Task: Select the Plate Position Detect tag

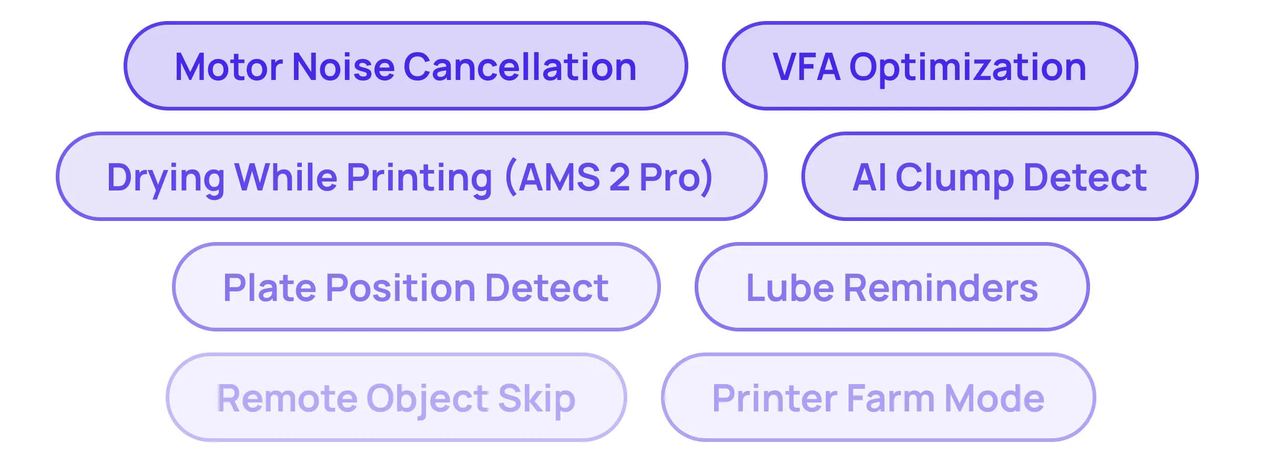Action: point(416,287)
